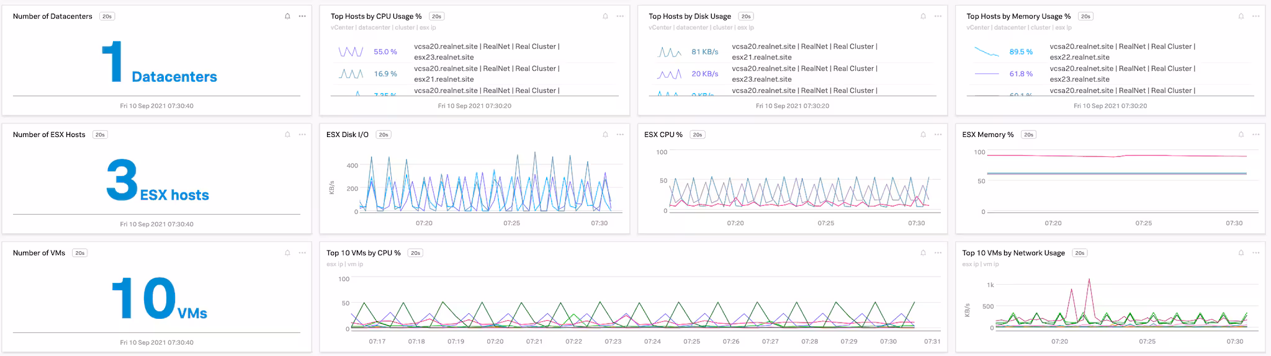1271x356 pixels.
Task: Click the alert bell on Number of VMs
Action: 287,253
